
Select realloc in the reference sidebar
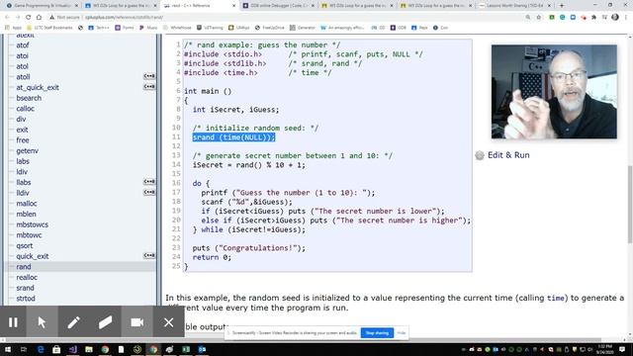[27, 277]
